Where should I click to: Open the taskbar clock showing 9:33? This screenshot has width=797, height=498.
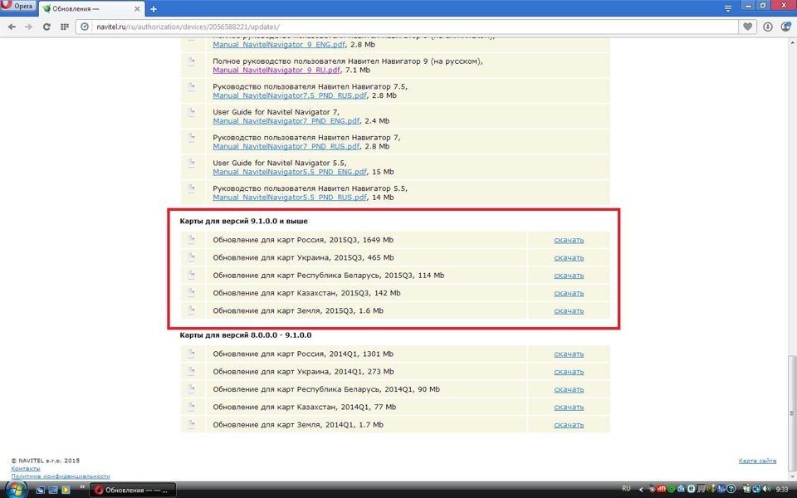point(782,490)
